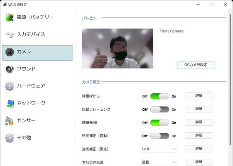Click the vertical scrollbar on right
Image resolution: width=233 pixels, height=166 pixels.
230,79
